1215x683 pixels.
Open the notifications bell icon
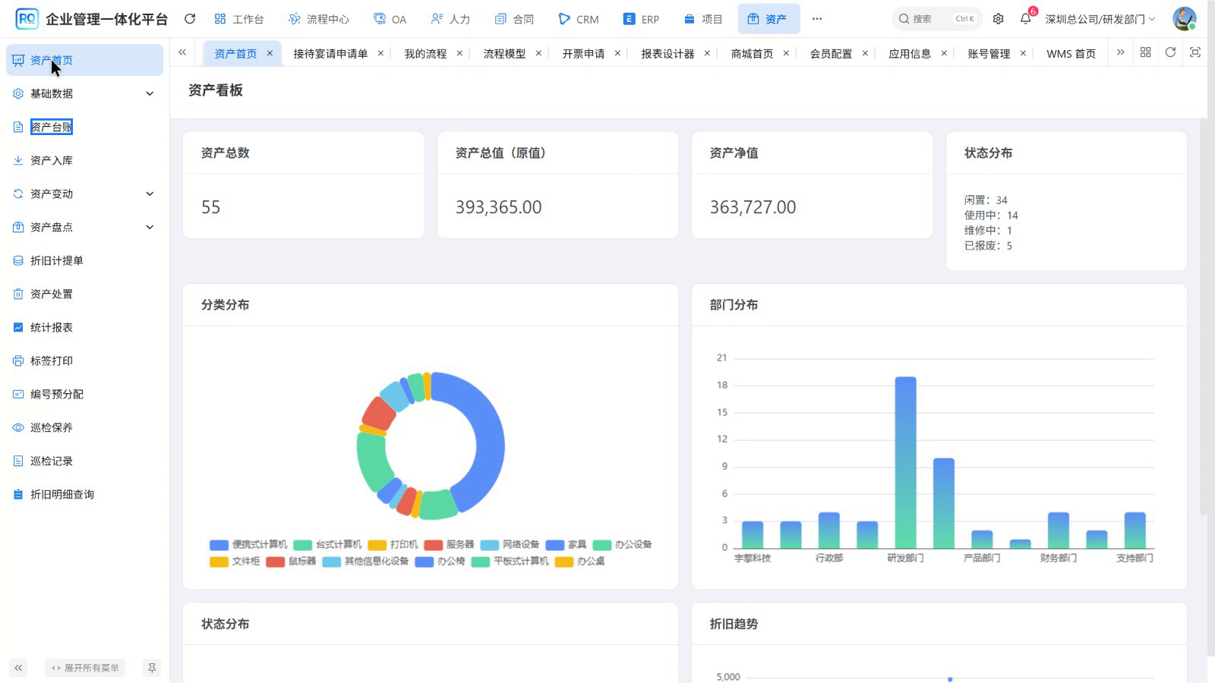click(1026, 19)
